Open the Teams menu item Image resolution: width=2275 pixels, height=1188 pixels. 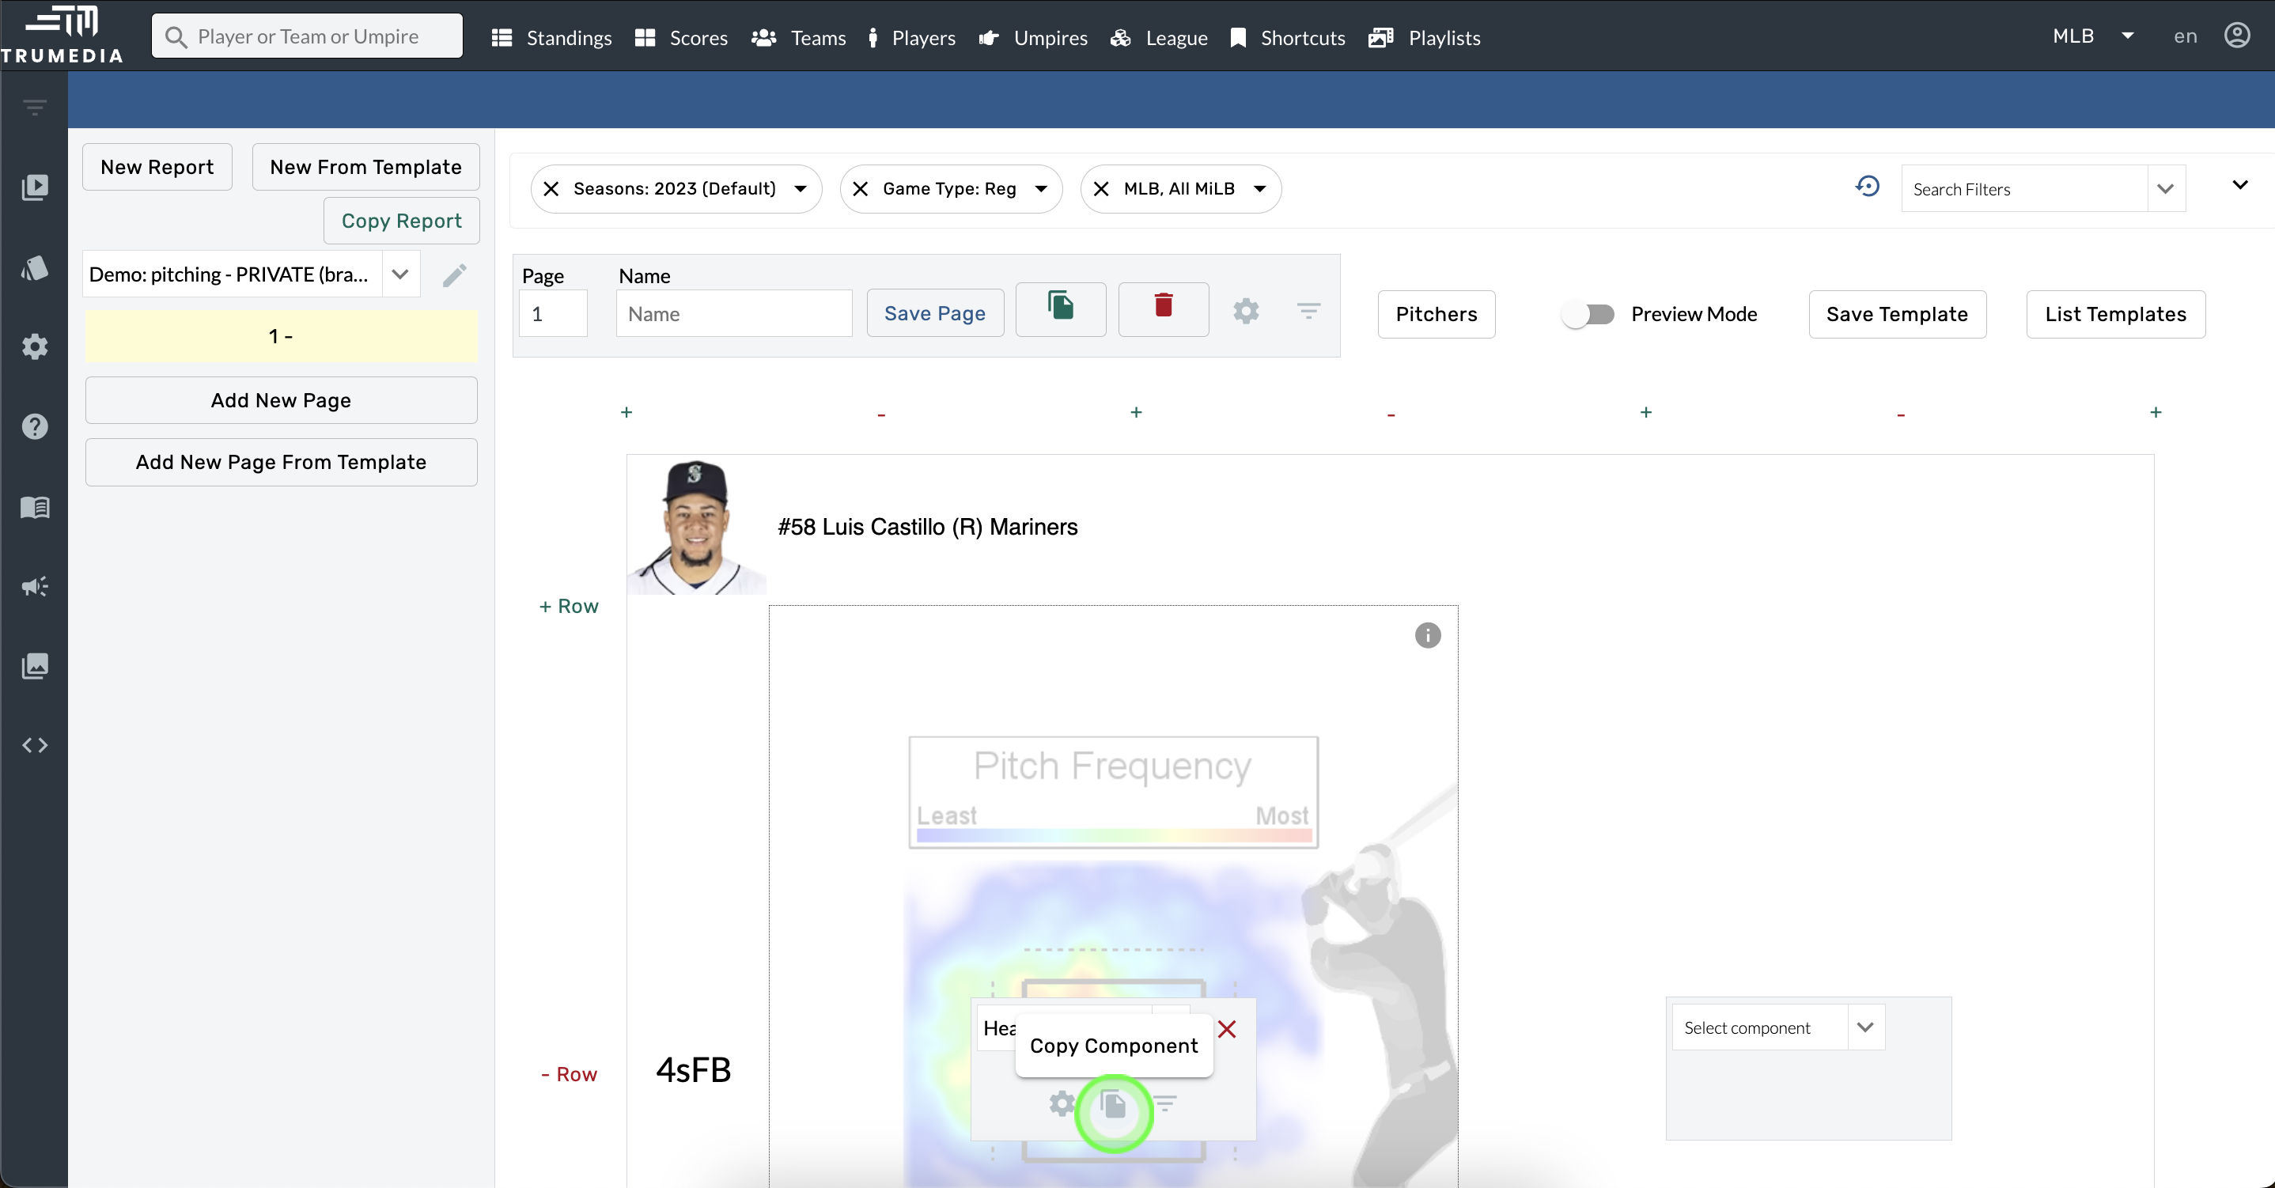click(x=819, y=38)
